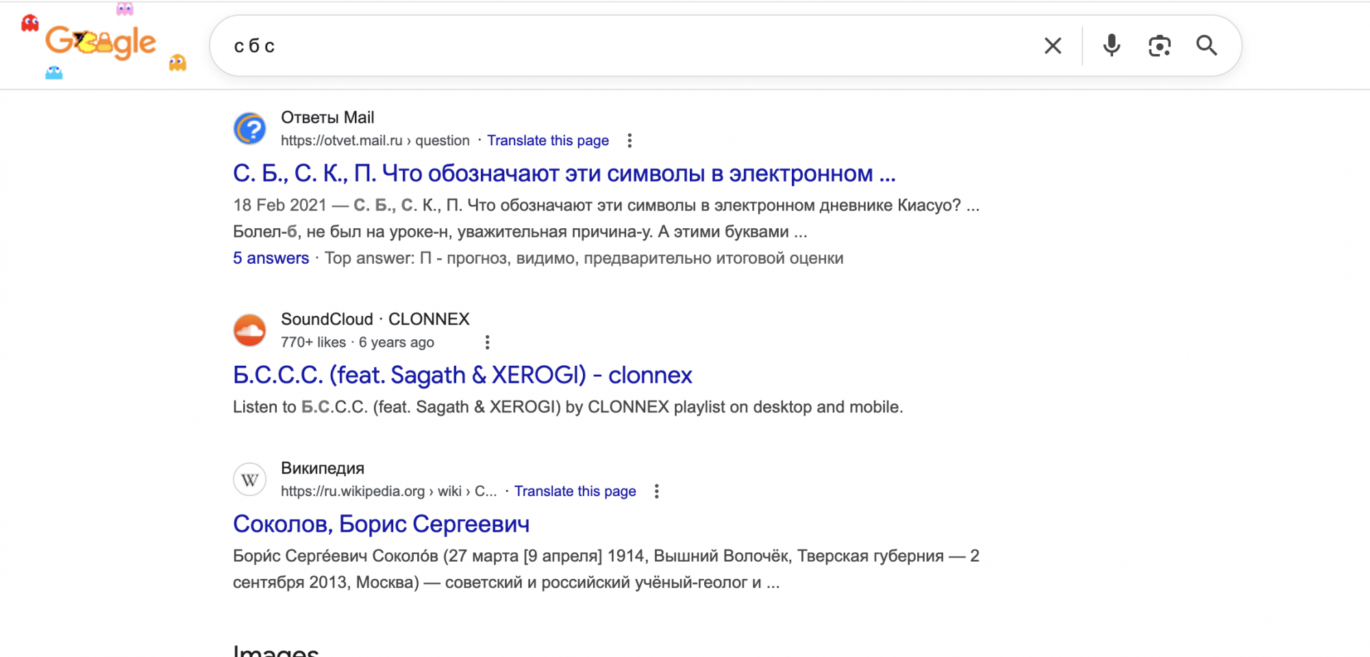Click the Wikipedia W favicon
The image size is (1370, 657).
click(x=249, y=479)
